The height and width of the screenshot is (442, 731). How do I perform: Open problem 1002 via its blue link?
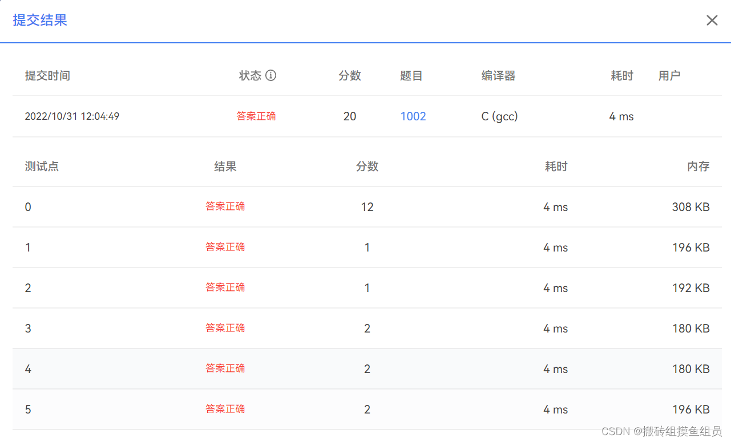413,116
